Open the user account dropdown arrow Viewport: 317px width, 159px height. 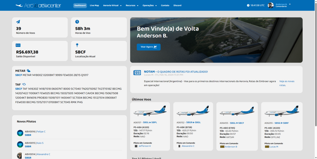(x=290, y=4)
